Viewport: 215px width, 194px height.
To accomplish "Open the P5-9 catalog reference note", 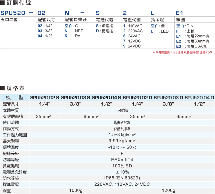I will (x=183, y=52).
